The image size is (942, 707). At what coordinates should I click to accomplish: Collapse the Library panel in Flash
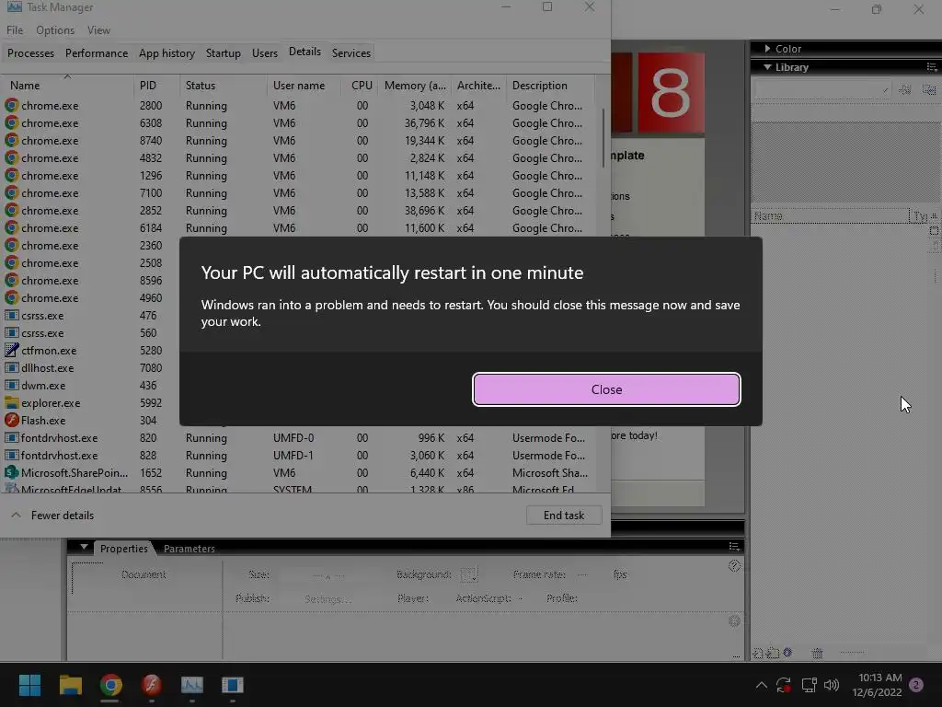pyautogui.click(x=767, y=67)
